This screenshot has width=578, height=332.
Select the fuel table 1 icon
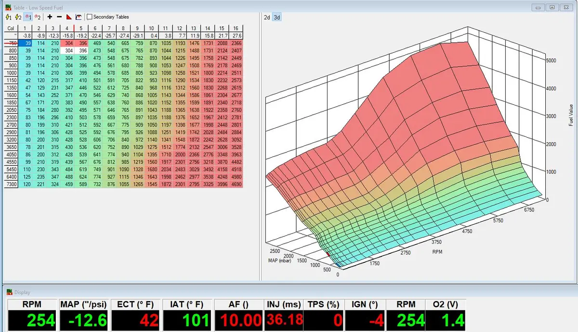27,17
